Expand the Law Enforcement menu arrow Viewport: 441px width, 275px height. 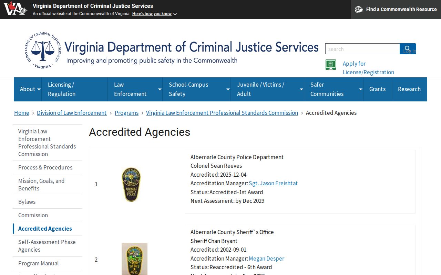160,89
